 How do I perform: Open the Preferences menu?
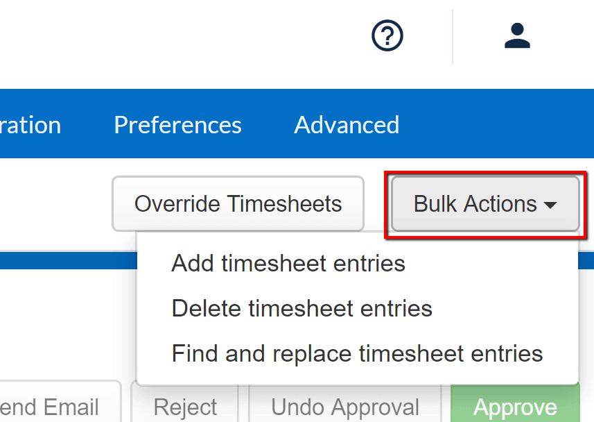click(177, 125)
